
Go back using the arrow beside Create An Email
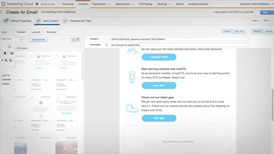(x=2, y=12)
